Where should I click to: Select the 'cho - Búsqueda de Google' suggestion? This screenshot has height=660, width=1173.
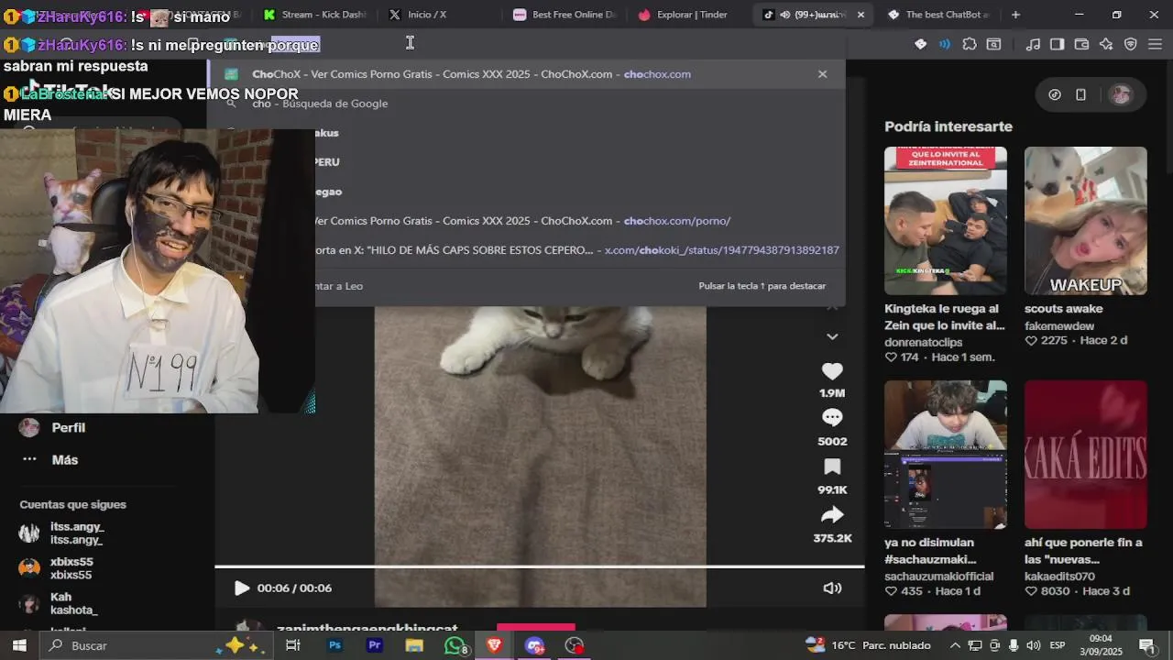(525, 104)
